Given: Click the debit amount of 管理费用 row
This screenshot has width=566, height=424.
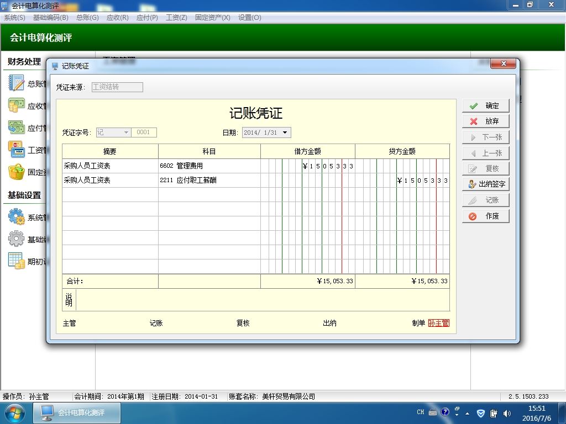Looking at the screenshot, I should coord(308,166).
